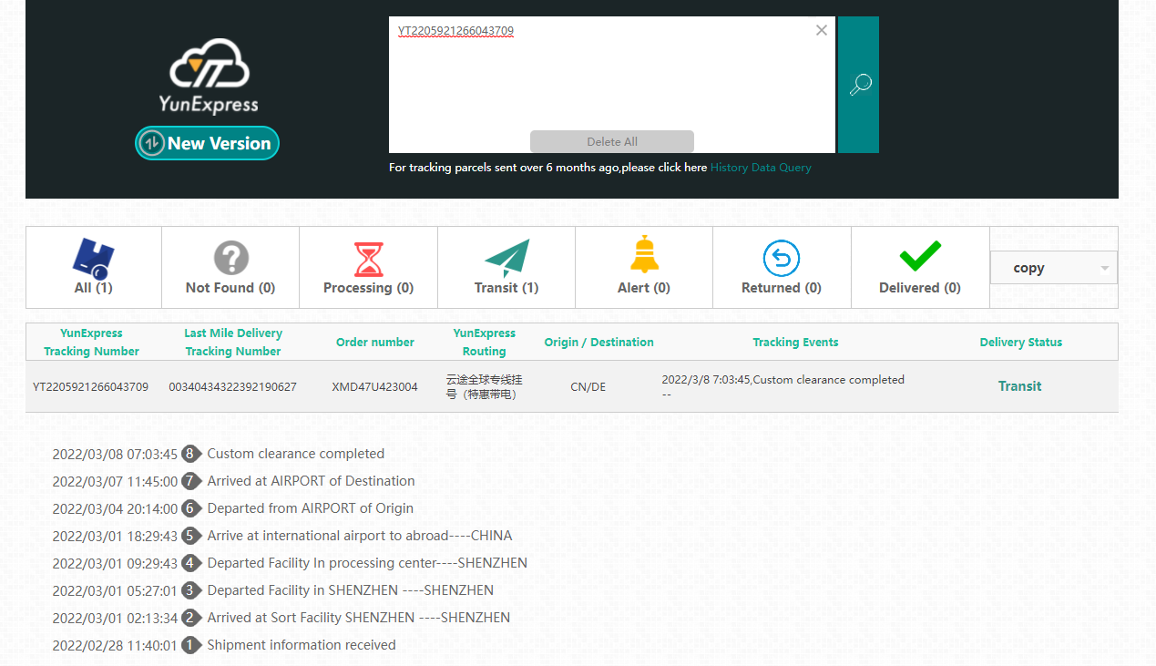Image resolution: width=1156 pixels, height=666 pixels.
Task: Show Returned (0) parcels
Action: point(782,268)
